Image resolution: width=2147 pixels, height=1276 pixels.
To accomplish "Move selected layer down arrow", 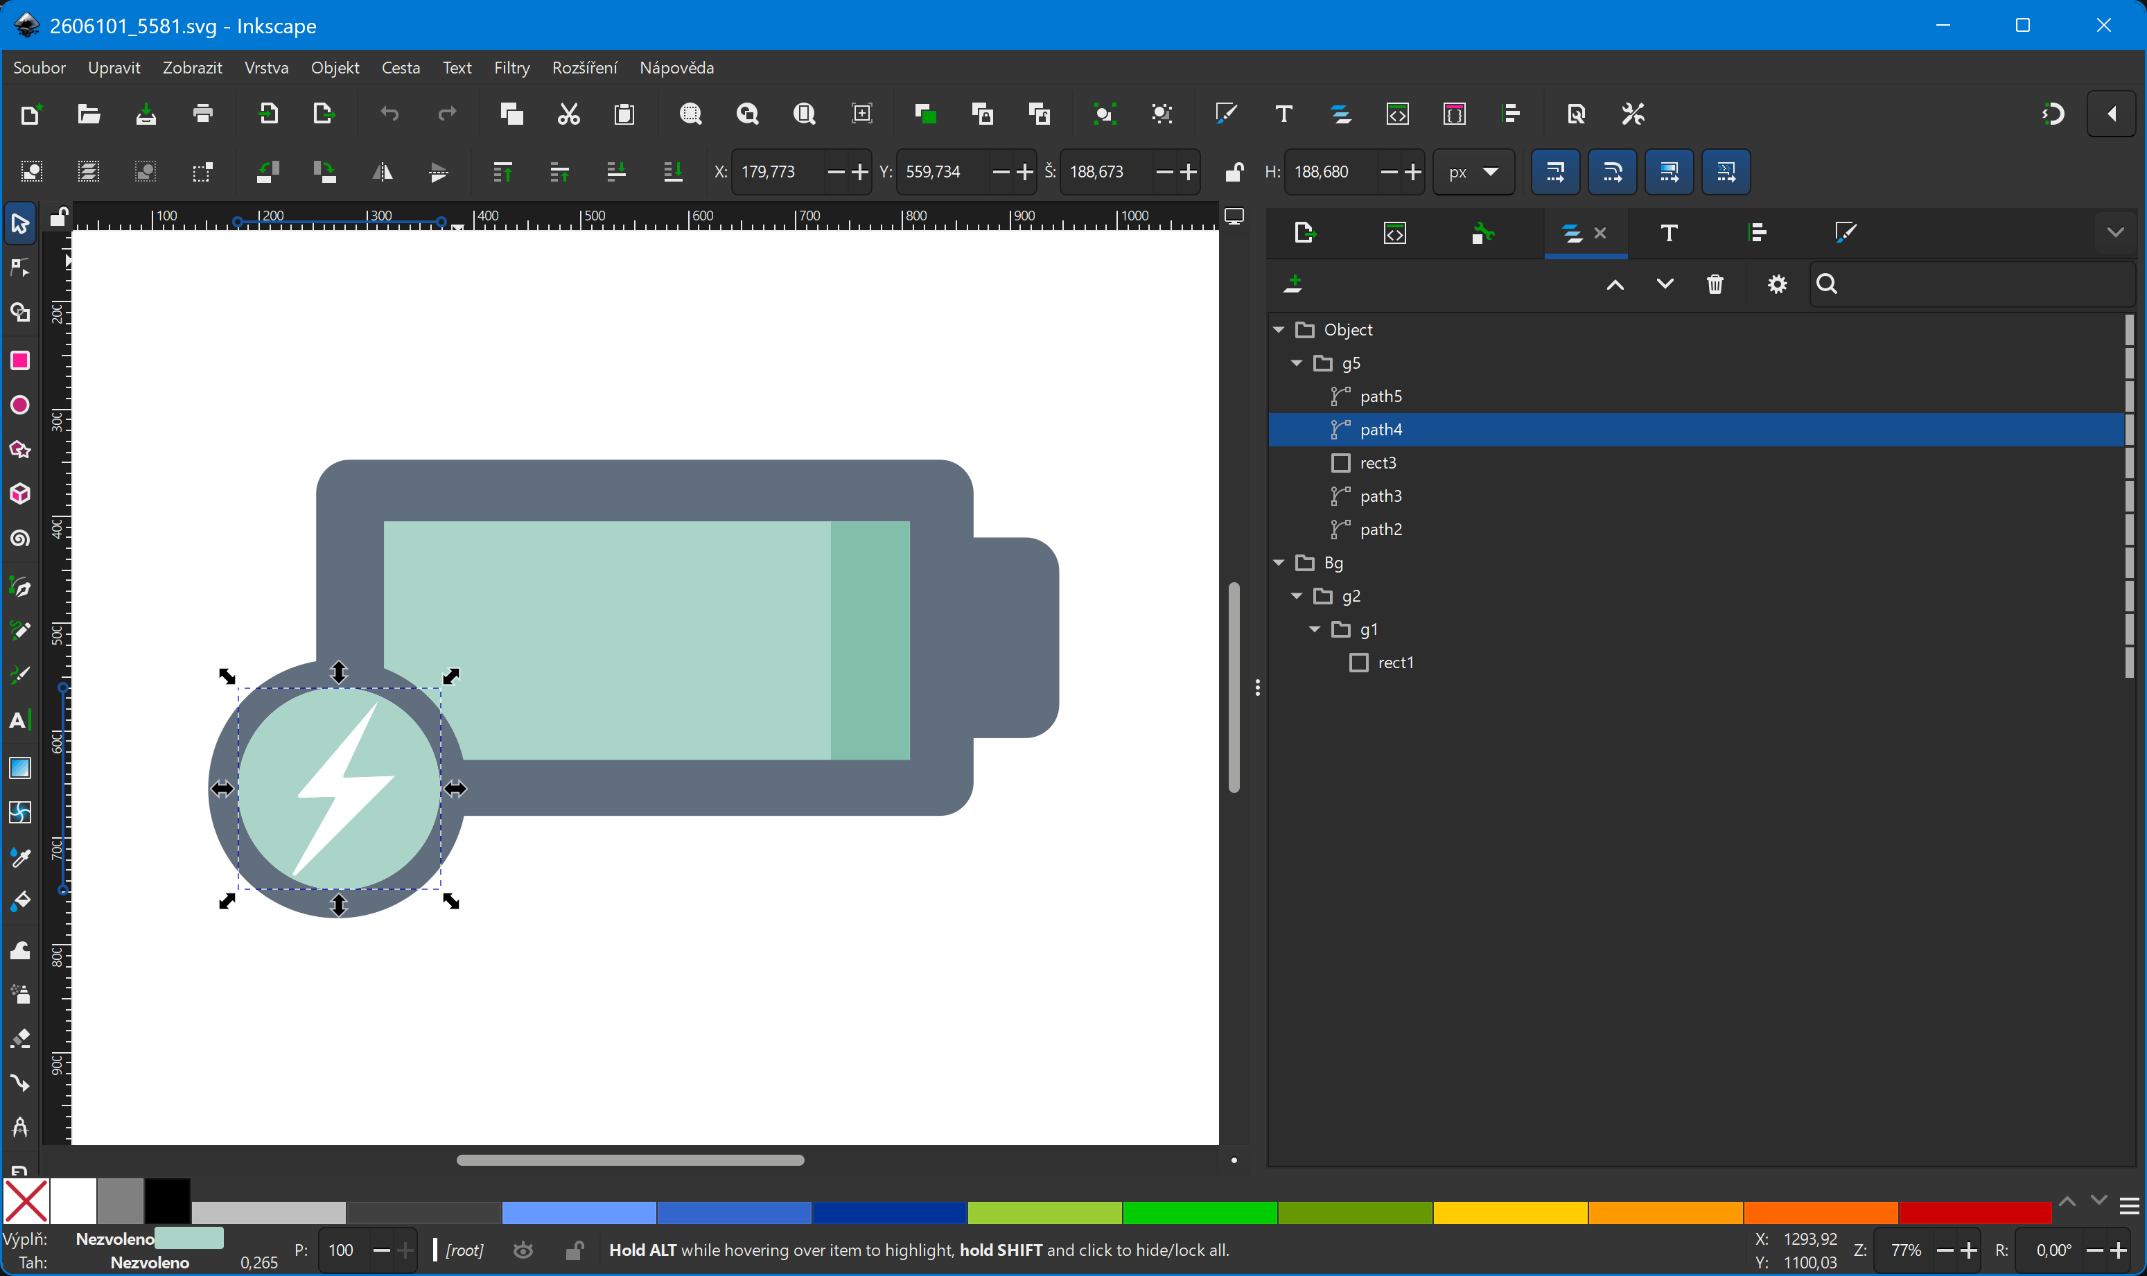I will click(1664, 283).
